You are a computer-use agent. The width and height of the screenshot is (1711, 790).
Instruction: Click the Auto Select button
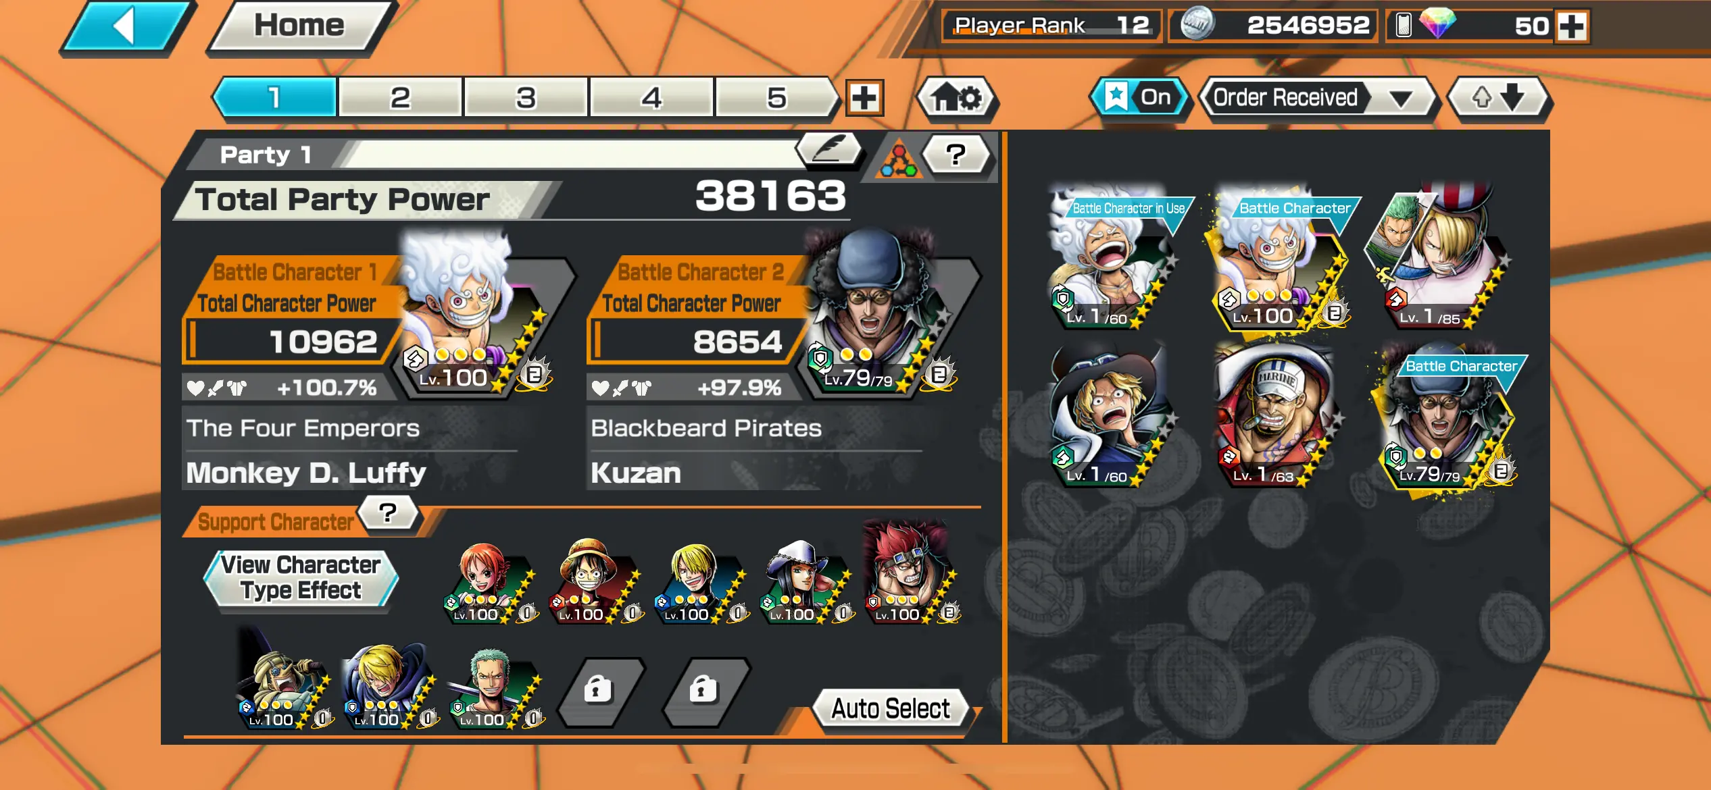coord(890,709)
